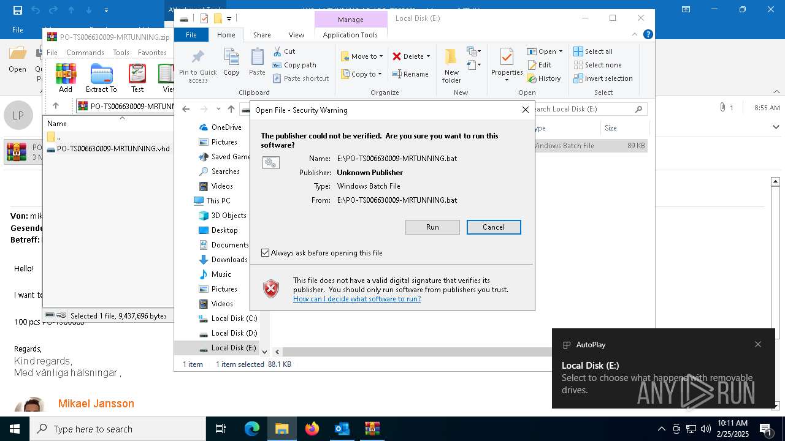Click the Windows Start button
This screenshot has height=441, width=785.
click(15, 429)
